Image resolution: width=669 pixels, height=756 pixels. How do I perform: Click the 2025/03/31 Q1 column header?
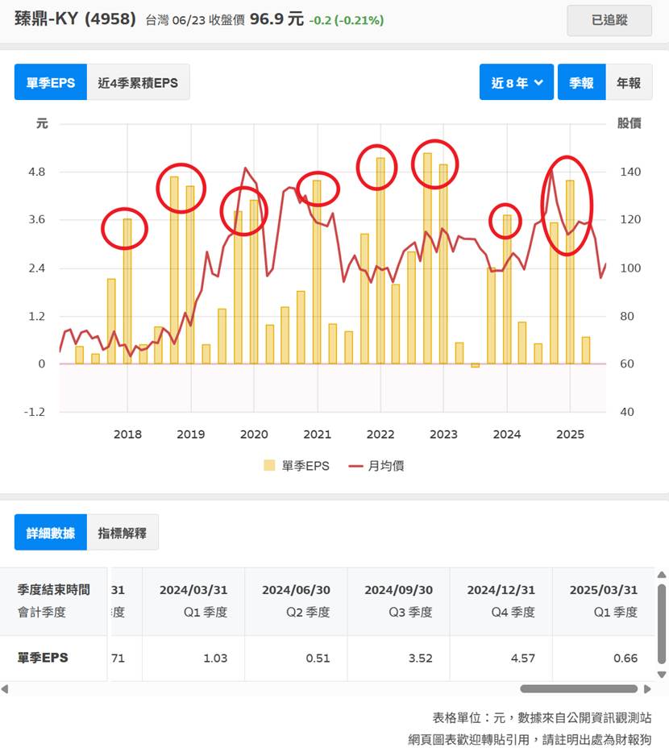[603, 600]
